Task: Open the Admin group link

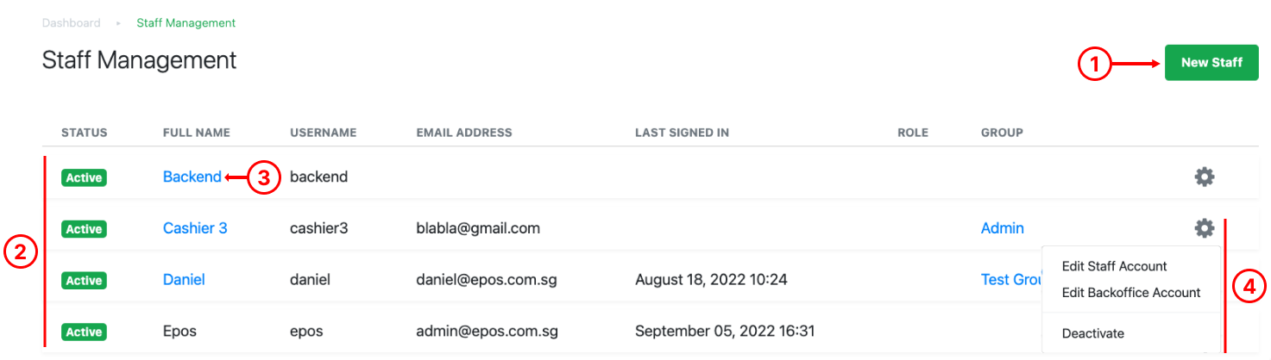Action: click(1003, 228)
